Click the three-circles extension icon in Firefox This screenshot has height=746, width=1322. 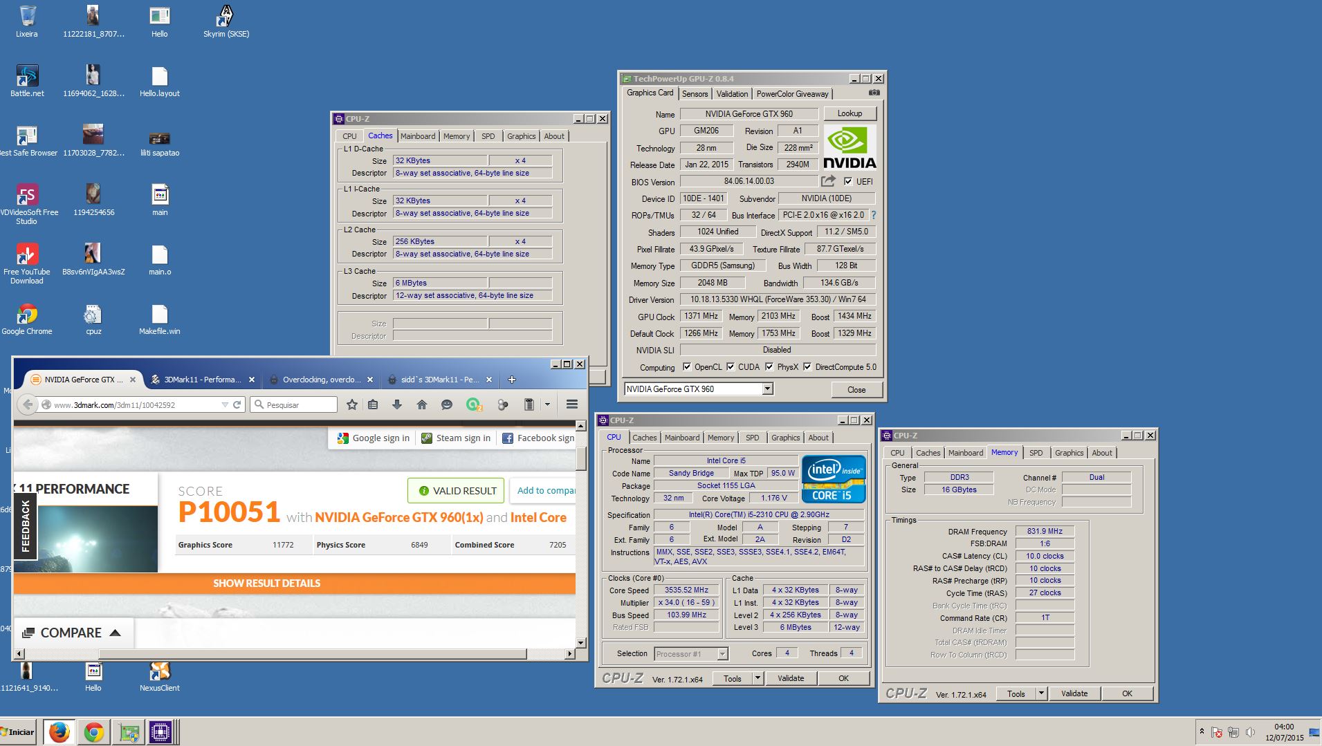pyautogui.click(x=503, y=404)
